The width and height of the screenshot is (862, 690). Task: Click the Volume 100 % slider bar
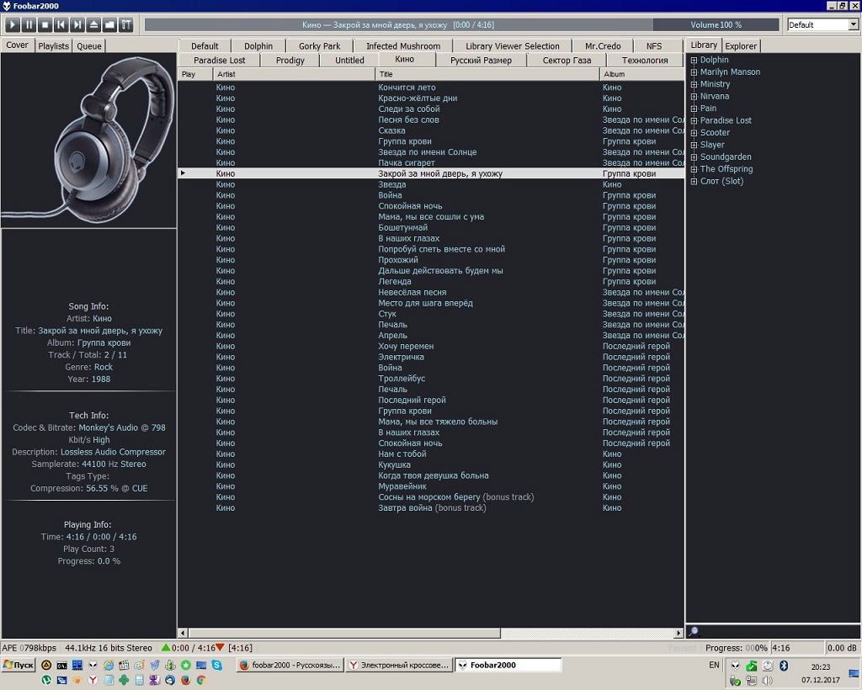(x=716, y=25)
